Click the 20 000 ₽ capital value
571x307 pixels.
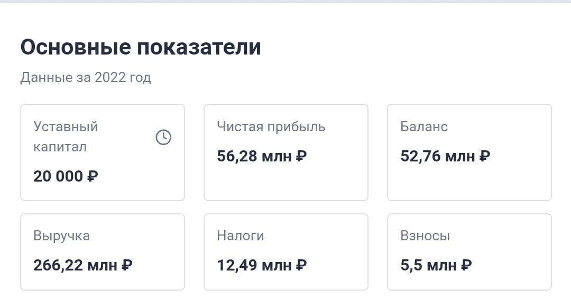[66, 176]
